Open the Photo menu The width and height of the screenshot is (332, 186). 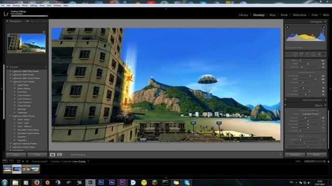point(25,6)
